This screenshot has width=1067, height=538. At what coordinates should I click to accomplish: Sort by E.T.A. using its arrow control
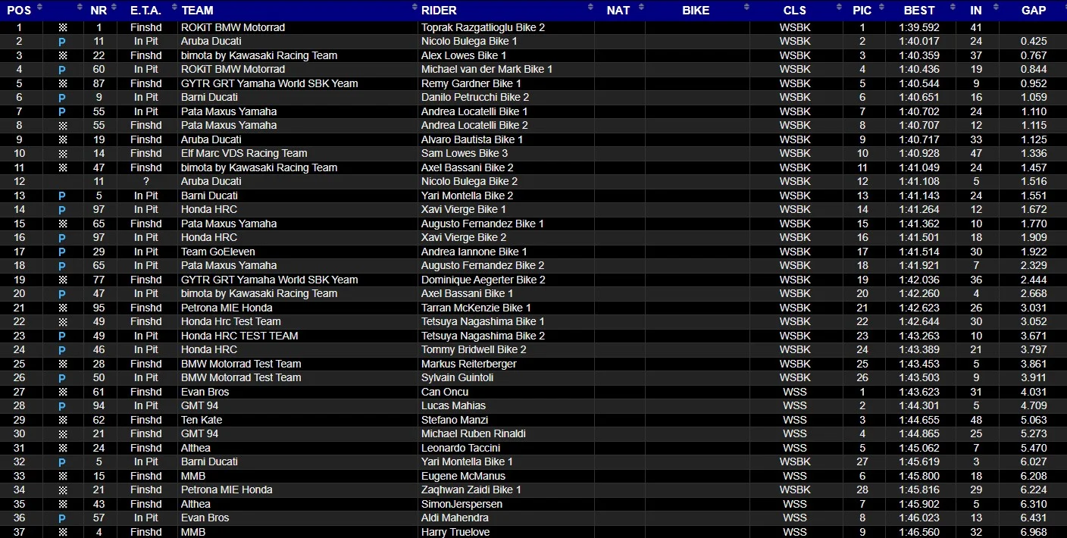point(173,8)
